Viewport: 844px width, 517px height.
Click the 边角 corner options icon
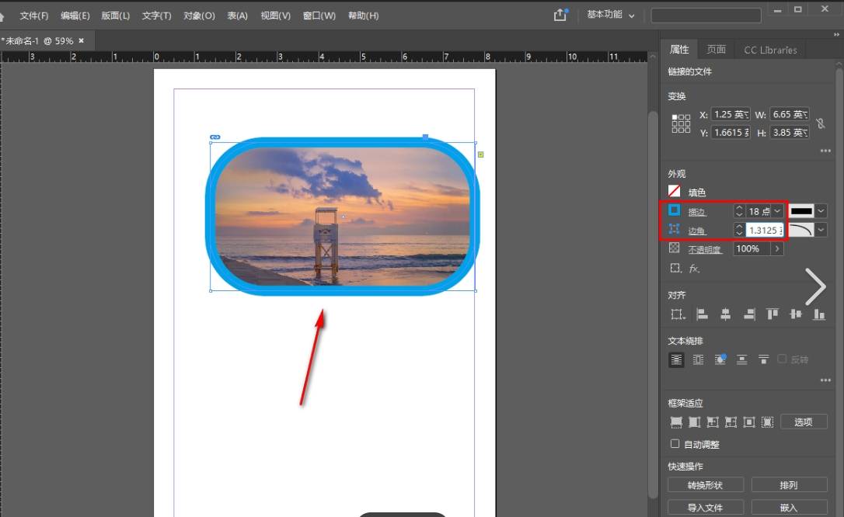point(675,230)
